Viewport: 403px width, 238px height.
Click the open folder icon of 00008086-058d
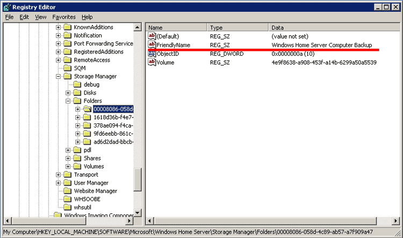point(88,109)
